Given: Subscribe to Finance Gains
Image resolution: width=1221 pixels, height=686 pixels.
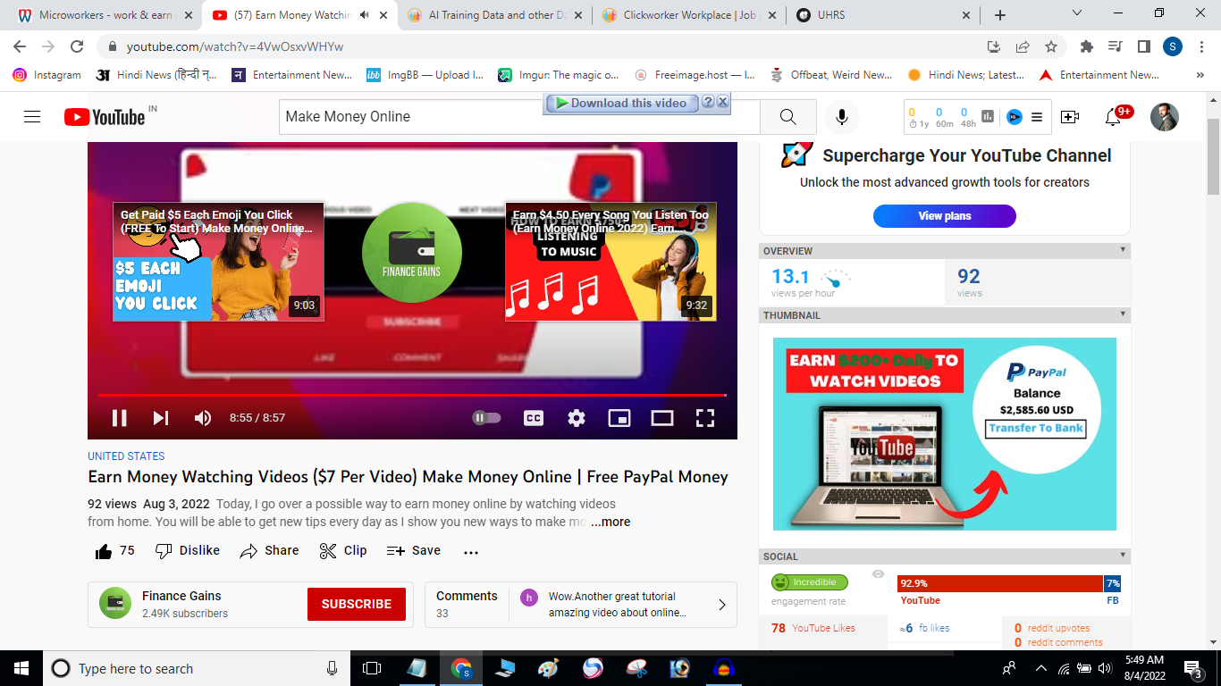Looking at the screenshot, I should (x=357, y=604).
